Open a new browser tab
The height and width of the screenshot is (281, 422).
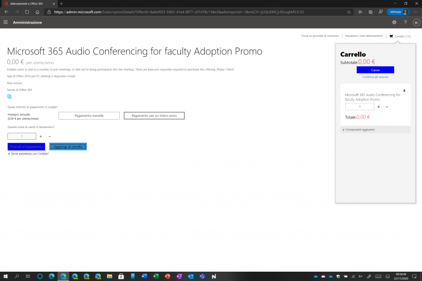pyautogui.click(x=61, y=3)
